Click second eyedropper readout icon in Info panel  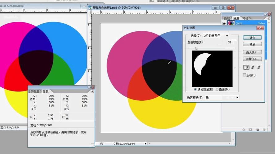[63, 99]
